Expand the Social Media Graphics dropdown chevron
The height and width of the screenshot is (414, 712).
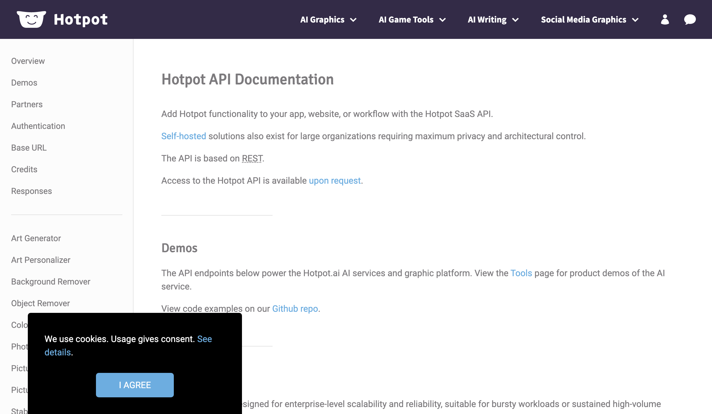tap(635, 20)
